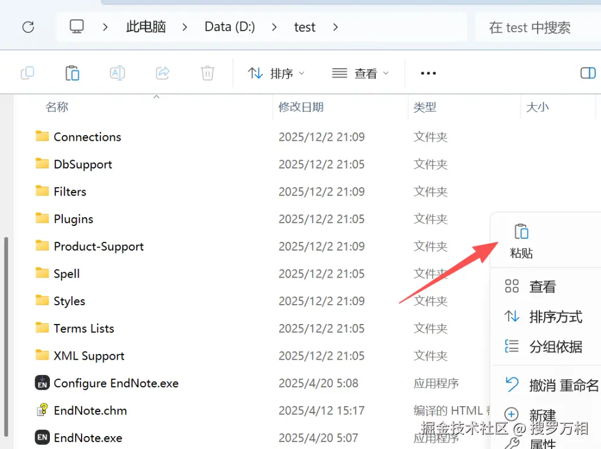Expand chevron after Data (D:)
The height and width of the screenshot is (449, 601).
pyautogui.click(x=274, y=27)
